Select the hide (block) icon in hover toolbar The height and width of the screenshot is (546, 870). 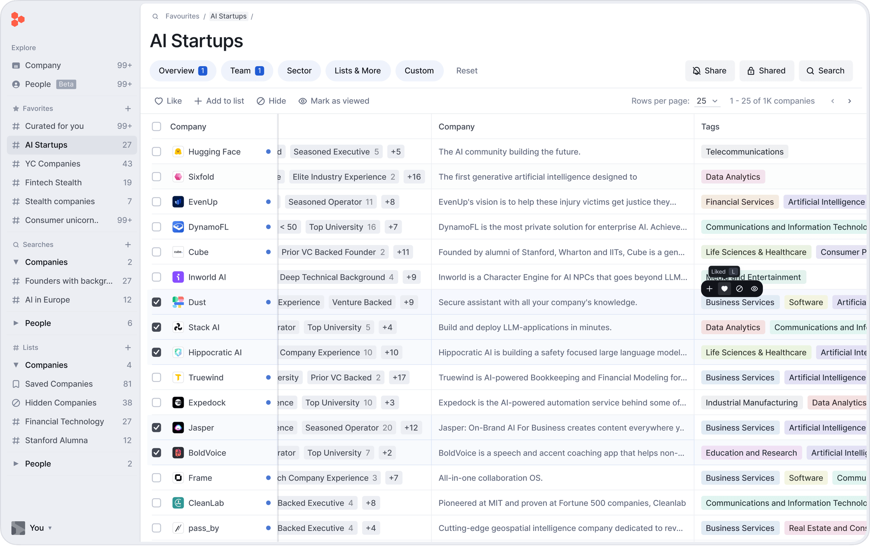click(739, 289)
